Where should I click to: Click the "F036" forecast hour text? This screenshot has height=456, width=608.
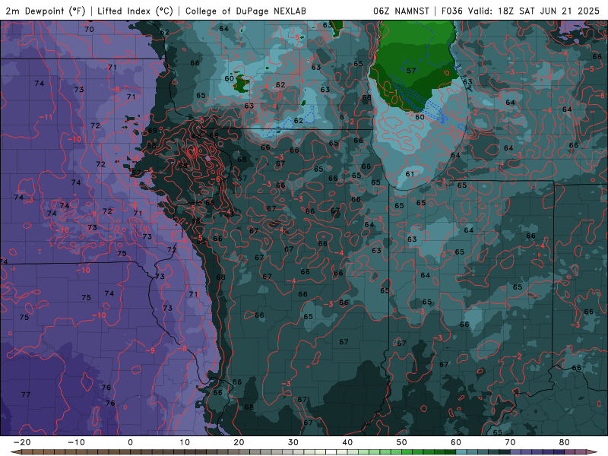tap(452, 11)
